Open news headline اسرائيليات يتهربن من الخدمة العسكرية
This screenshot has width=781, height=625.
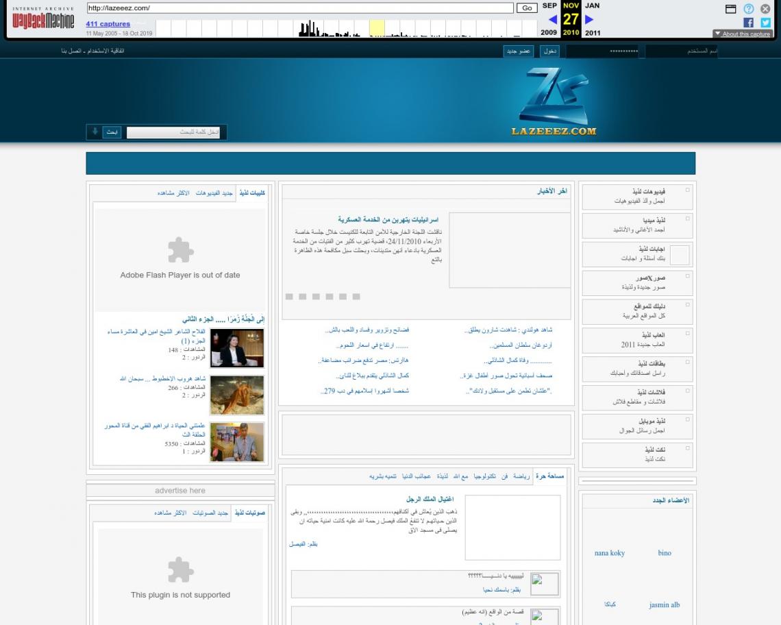(x=388, y=219)
